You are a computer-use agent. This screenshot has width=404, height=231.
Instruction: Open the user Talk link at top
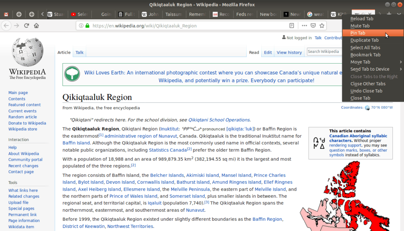tap(318, 38)
